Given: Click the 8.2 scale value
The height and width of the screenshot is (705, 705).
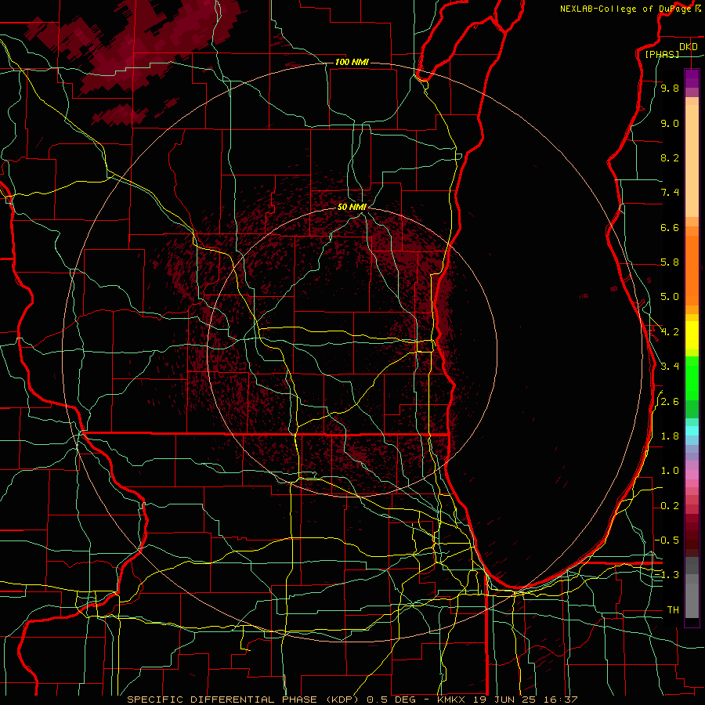Looking at the screenshot, I should pos(670,157).
